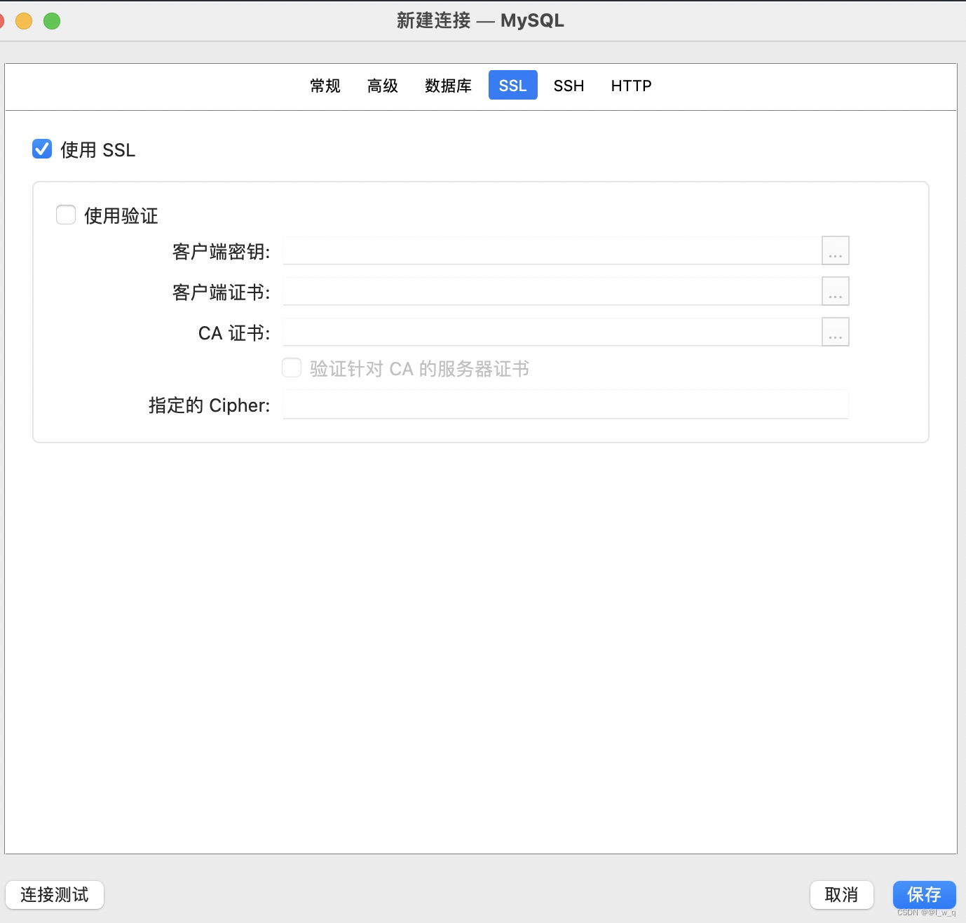
Task: Minimize window with the yellow button
Action: [x=24, y=21]
